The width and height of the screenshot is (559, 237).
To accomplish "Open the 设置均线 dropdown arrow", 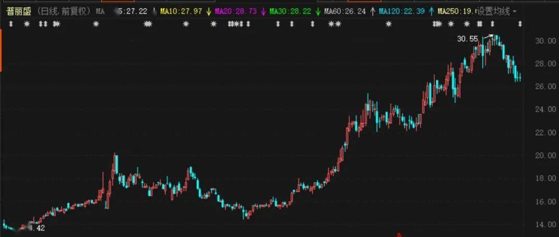I will point(514,12).
